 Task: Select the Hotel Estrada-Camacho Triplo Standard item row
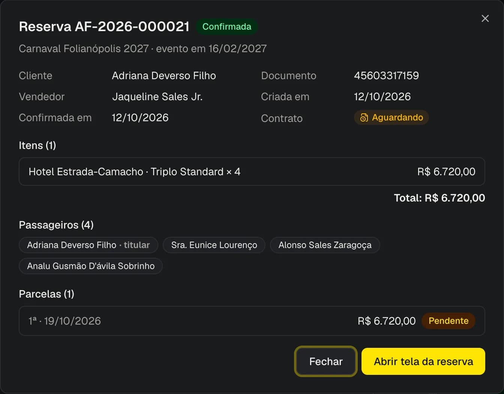(x=252, y=171)
